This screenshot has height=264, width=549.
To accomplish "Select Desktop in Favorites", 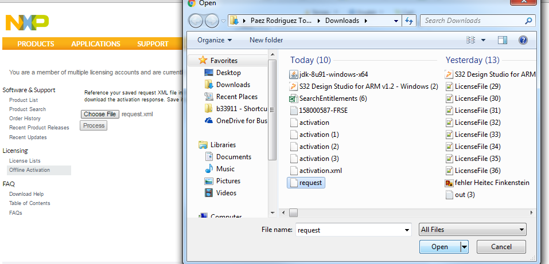I will tap(223, 73).
